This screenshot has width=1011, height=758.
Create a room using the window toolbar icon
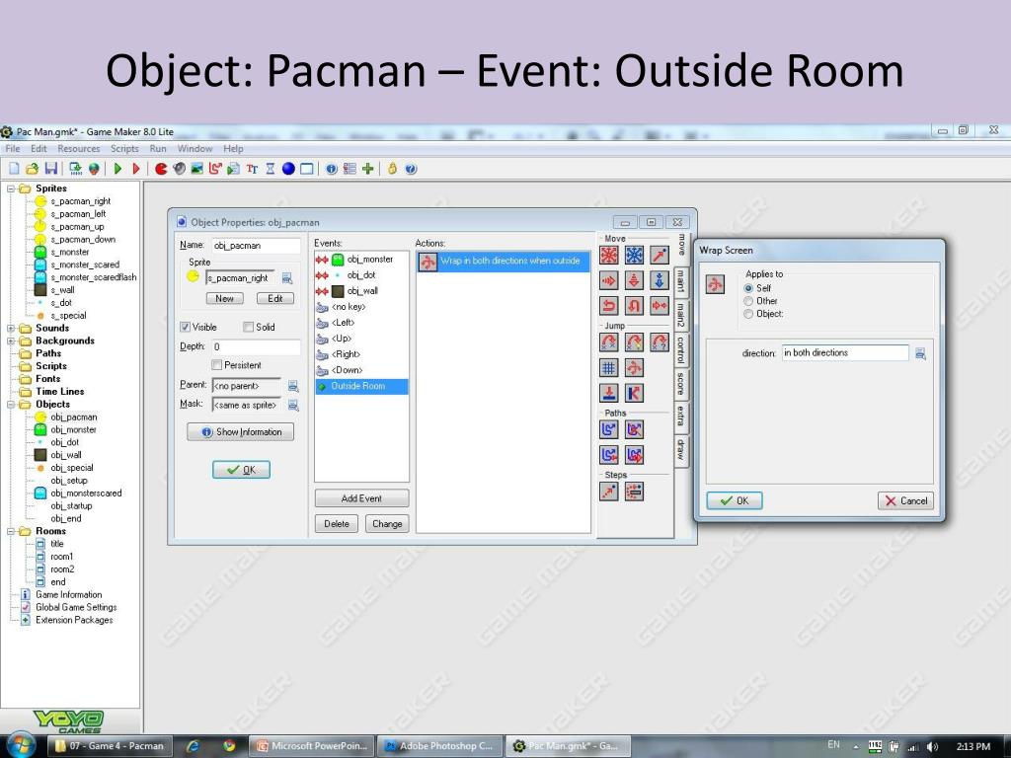coord(307,169)
